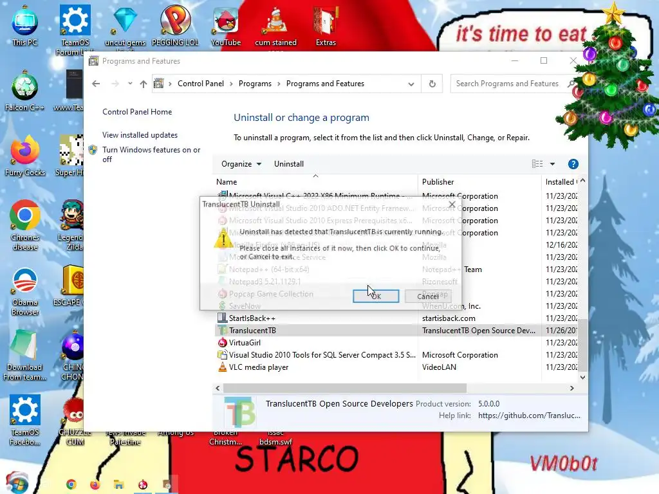
Task: Open the uncut gems desktop icon
Action: coord(125,26)
